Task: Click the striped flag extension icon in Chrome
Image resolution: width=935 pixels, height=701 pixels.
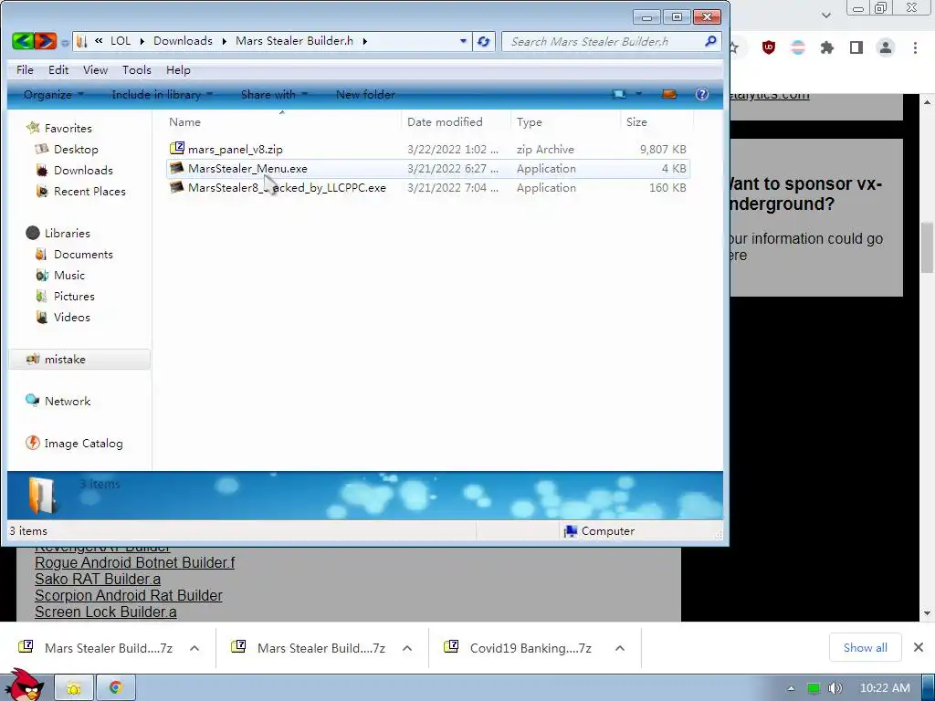Action: coord(798,47)
